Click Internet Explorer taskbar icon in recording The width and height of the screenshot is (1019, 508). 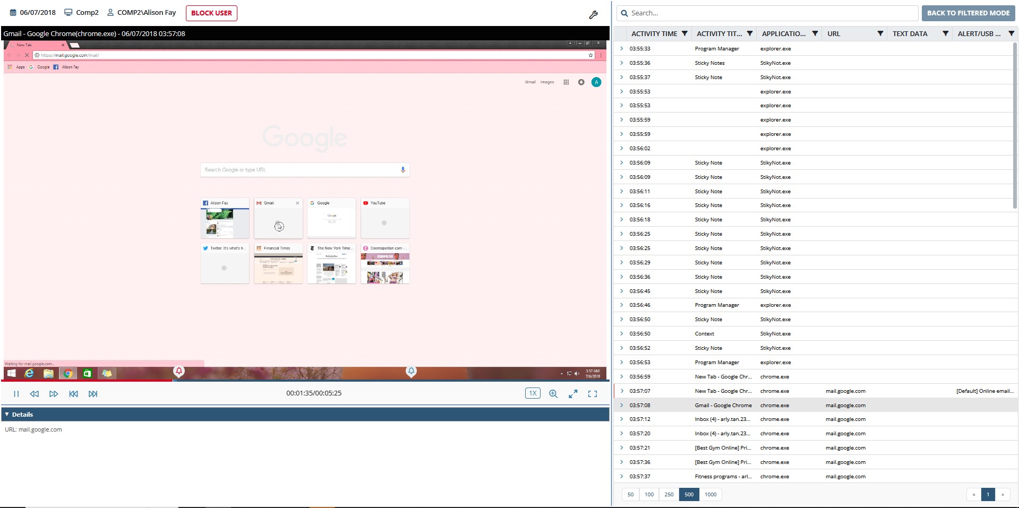(29, 373)
